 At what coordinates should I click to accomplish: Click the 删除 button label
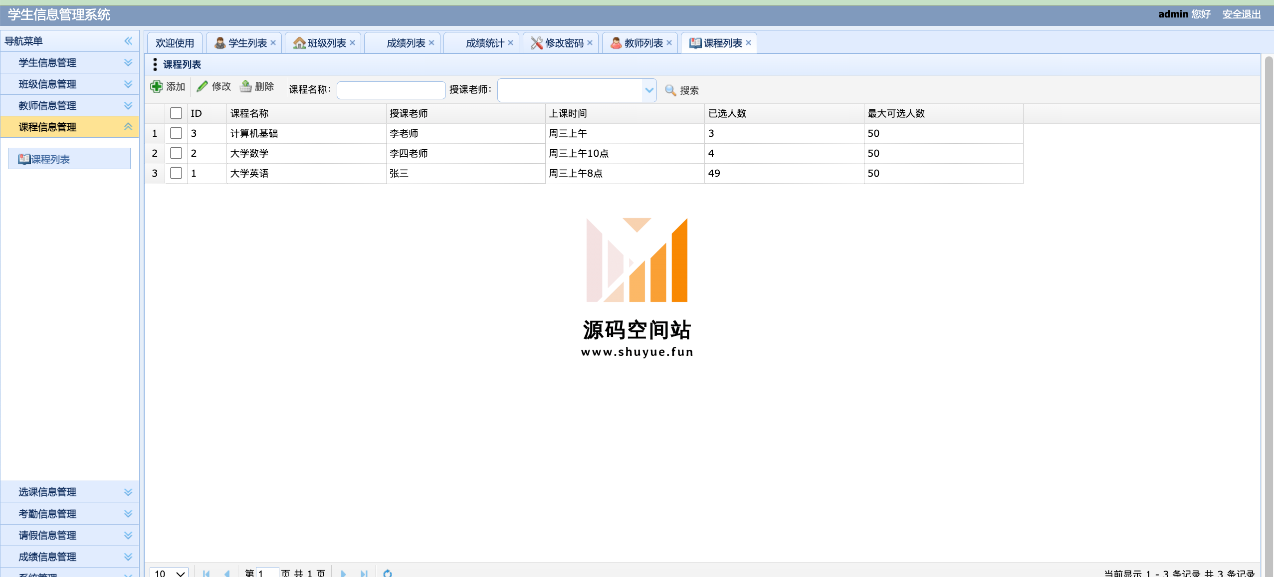click(x=264, y=86)
